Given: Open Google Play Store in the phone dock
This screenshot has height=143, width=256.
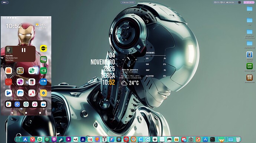Looking at the screenshot, I should pyautogui.click(x=9, y=104).
